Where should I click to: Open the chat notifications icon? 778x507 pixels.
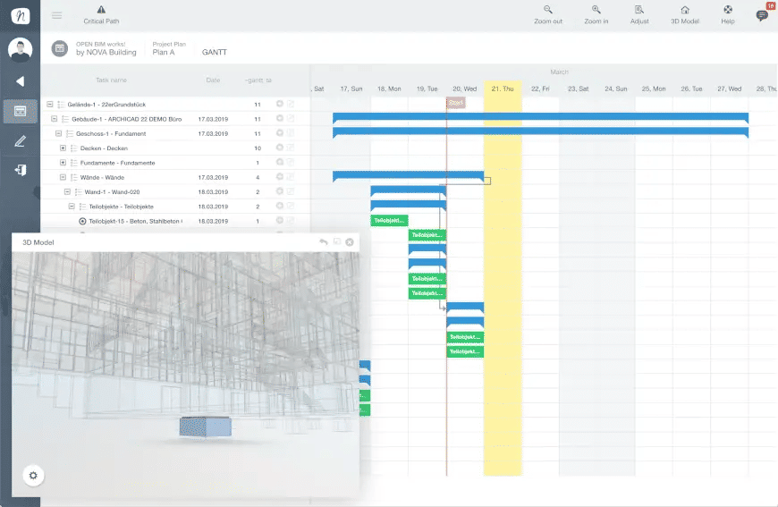(762, 16)
